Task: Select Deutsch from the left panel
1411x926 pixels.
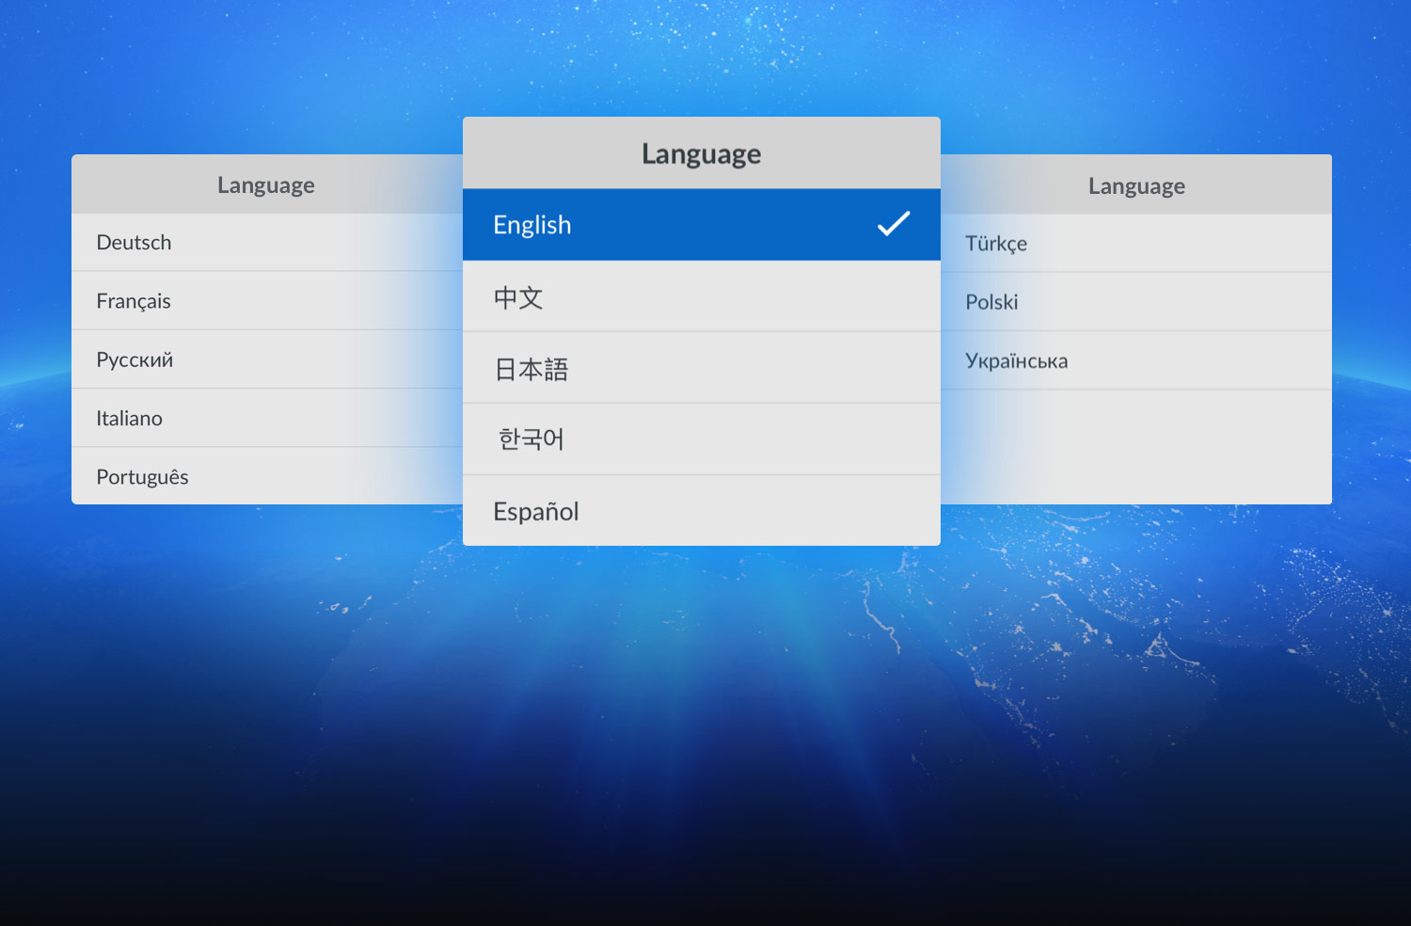Action: pyautogui.click(x=134, y=243)
